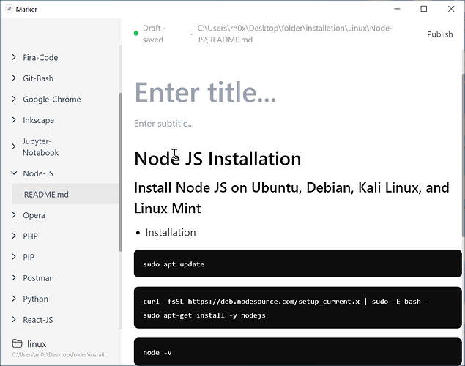465x366 pixels.
Task: Select the Node-JS folder label
Action: 38,173
